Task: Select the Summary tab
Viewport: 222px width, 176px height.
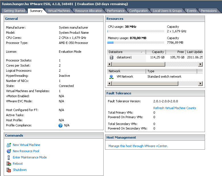Action: pyautogui.click(x=36, y=11)
